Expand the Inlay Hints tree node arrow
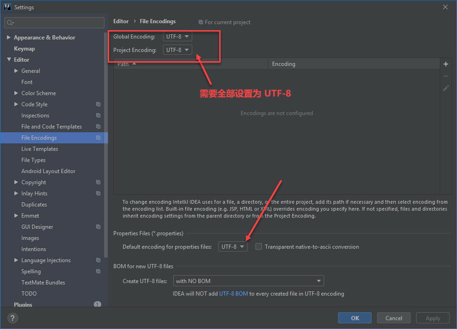This screenshot has height=329, width=457. pos(16,193)
